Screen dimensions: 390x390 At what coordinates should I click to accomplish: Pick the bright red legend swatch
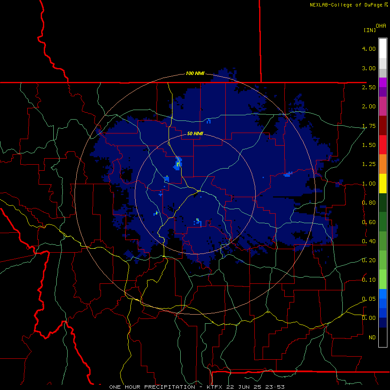[383, 145]
